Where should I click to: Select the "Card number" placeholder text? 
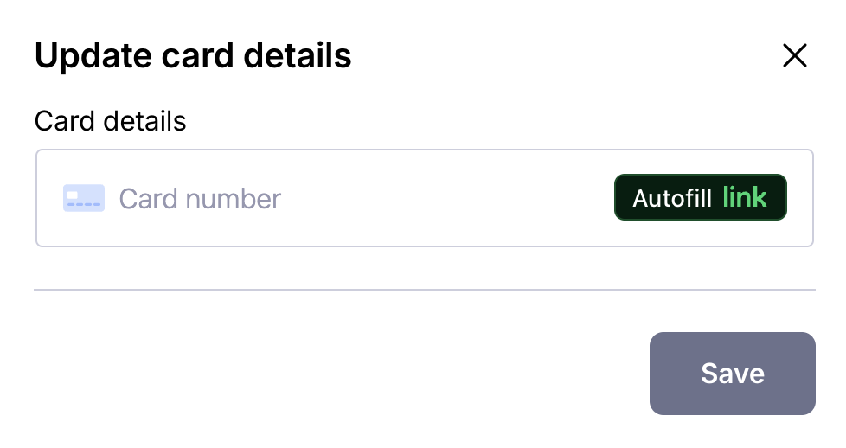pos(200,199)
